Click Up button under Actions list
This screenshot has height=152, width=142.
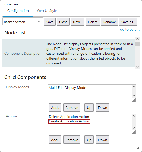tap(89, 140)
